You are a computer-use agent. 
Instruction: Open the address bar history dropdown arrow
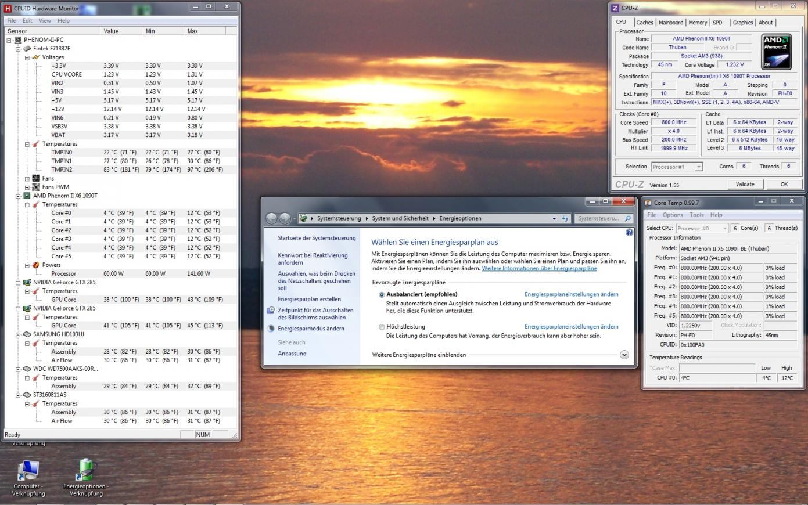pyautogui.click(x=554, y=219)
